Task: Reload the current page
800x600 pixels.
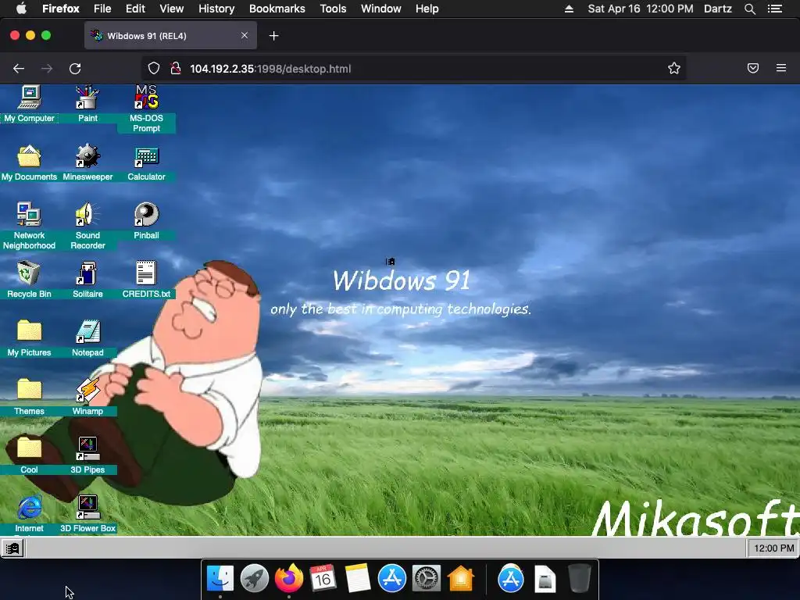Action: pyautogui.click(x=75, y=69)
